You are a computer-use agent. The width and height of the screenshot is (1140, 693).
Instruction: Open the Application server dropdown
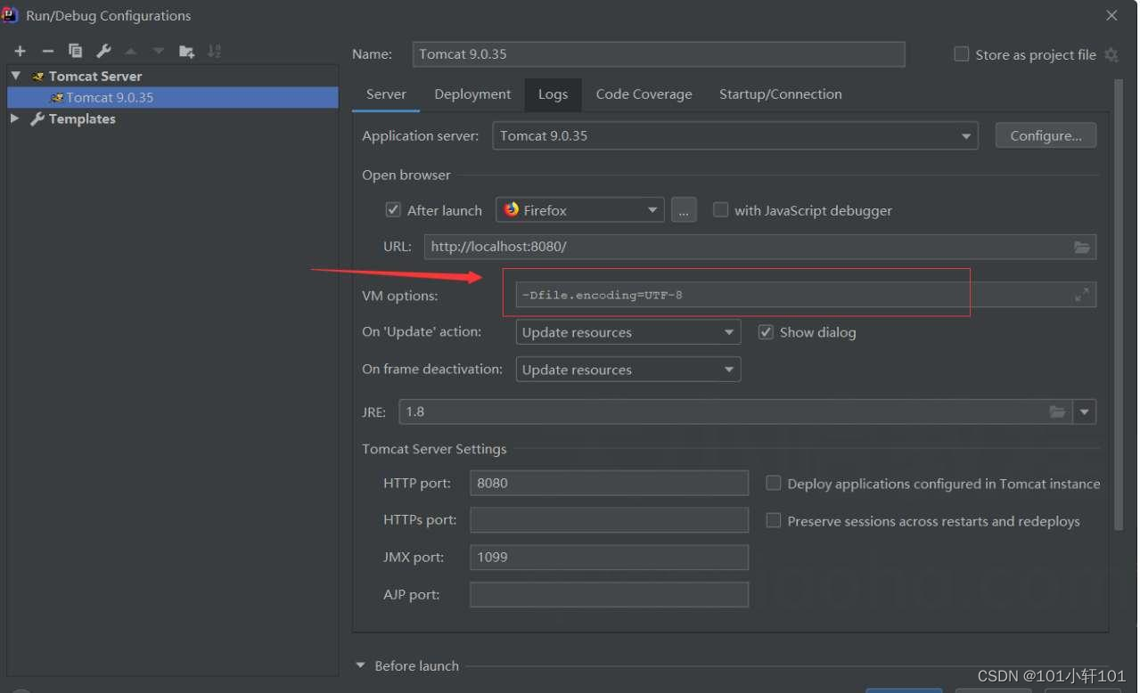[x=735, y=136]
